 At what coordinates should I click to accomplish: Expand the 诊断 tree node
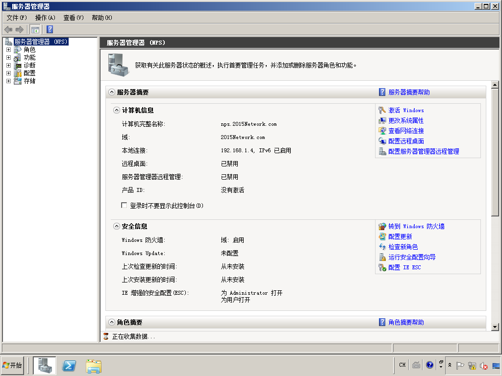coord(9,66)
